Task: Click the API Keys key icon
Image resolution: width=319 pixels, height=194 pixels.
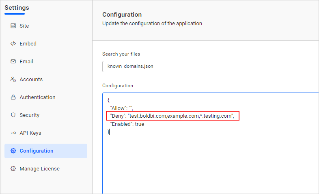Action: (x=13, y=133)
